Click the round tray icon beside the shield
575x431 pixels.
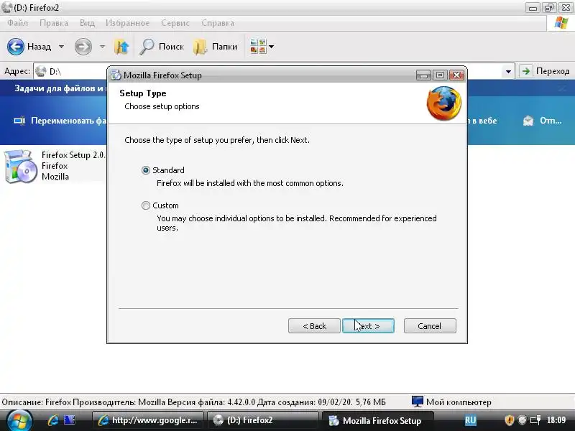(523, 420)
